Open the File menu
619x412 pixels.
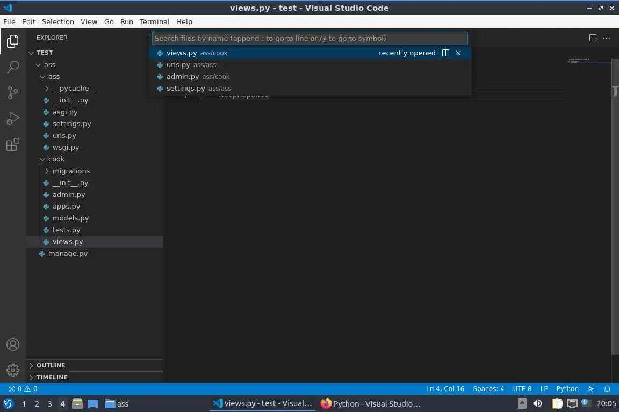tap(10, 21)
